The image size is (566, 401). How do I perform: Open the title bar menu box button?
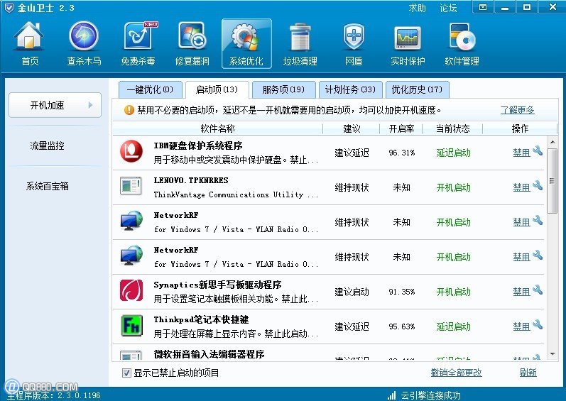point(483,7)
